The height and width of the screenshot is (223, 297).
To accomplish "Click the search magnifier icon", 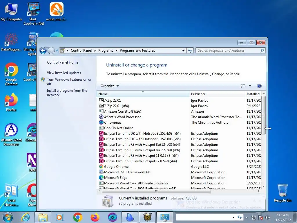I will (x=262, y=51).
